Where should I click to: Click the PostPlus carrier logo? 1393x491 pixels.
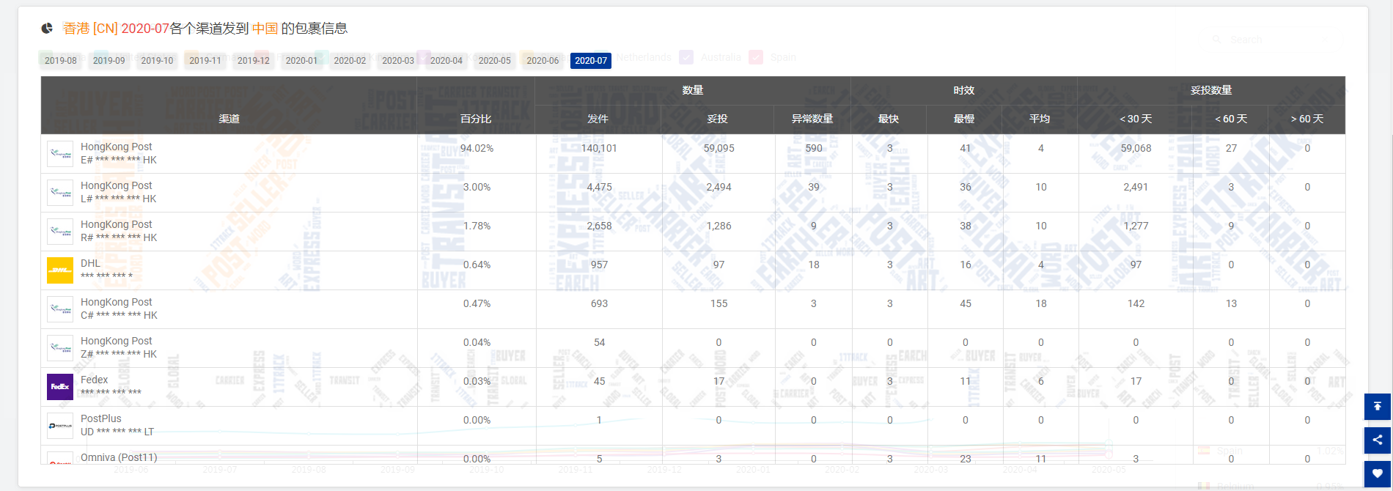tap(60, 426)
